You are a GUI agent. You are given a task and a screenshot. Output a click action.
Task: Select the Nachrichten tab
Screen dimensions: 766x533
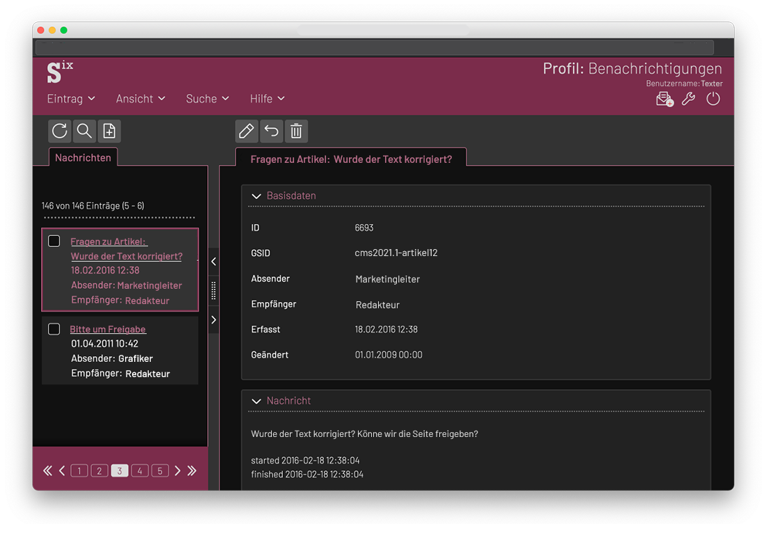coord(83,157)
